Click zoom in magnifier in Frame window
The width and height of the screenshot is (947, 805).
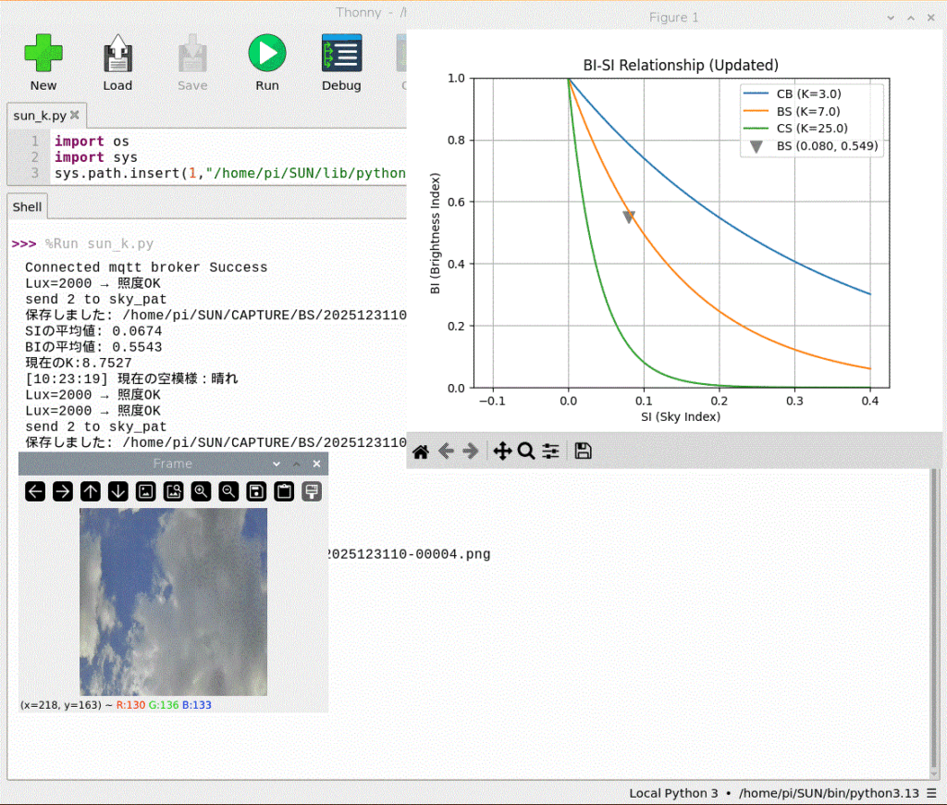coord(201,491)
